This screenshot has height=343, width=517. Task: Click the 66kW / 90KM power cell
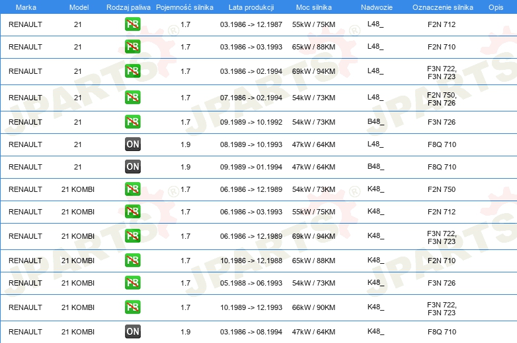click(x=313, y=307)
